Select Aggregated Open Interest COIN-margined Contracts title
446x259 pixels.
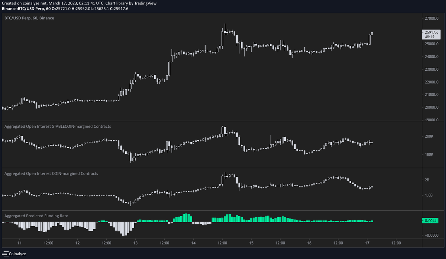click(x=51, y=173)
